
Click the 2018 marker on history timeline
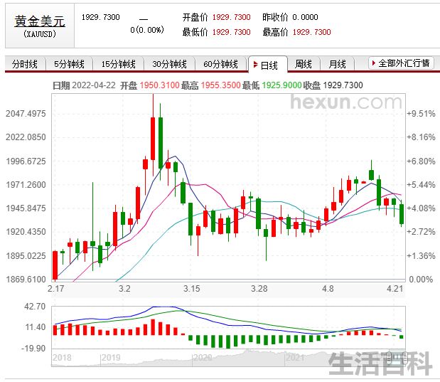click(x=62, y=358)
